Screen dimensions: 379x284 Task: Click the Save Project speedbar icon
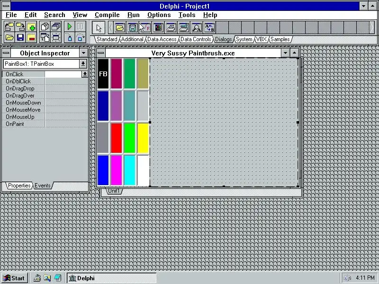tap(20, 27)
